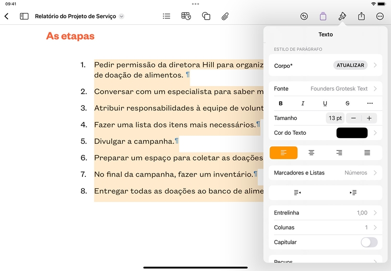Open the more options ellipsis in toolbar
Screen dimensions: 391x271
[380, 16]
